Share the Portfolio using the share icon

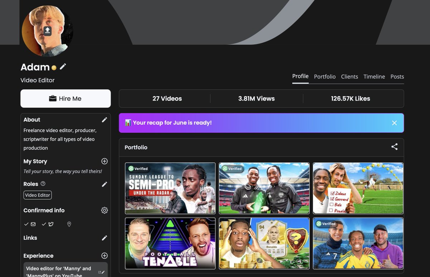tap(394, 147)
